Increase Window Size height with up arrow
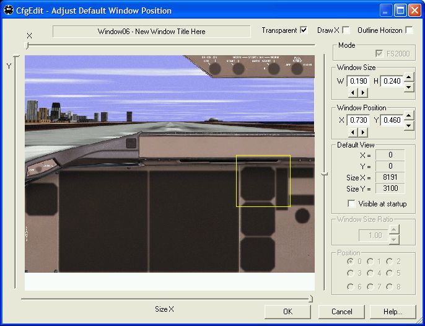Image resolution: width=425 pixels, height=326 pixels. (408, 77)
